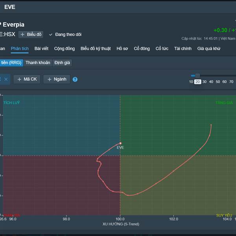236x236 pixels.
Task: Click the EVE current data point on chart
Action: (x=120, y=143)
